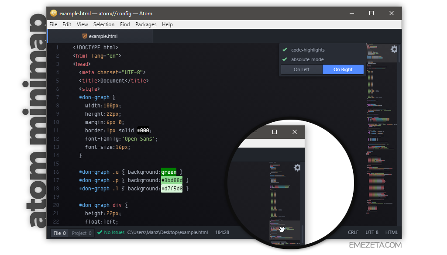The width and height of the screenshot is (447, 255).
Task: Click the green No Issues checkmark icon
Action: pyautogui.click(x=100, y=232)
